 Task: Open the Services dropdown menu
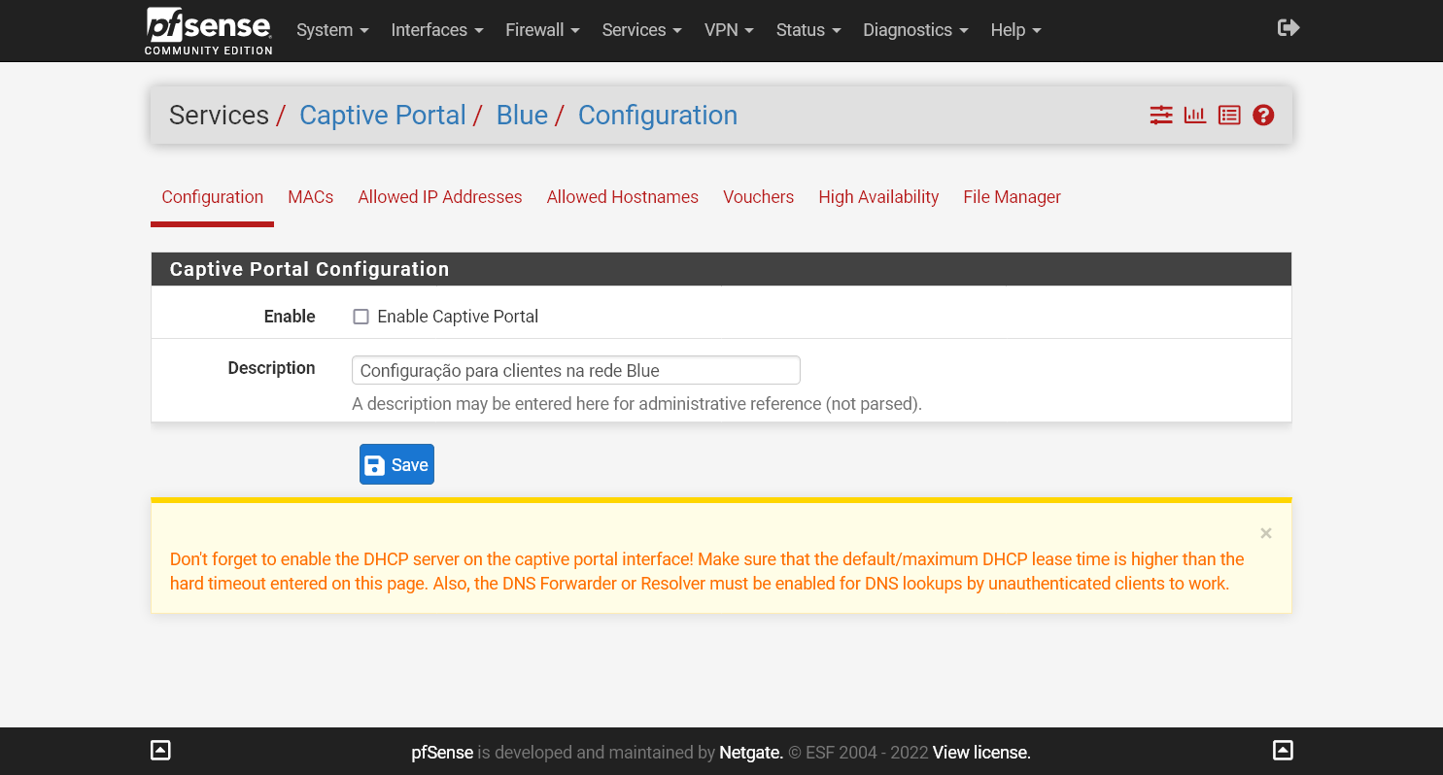click(x=641, y=30)
